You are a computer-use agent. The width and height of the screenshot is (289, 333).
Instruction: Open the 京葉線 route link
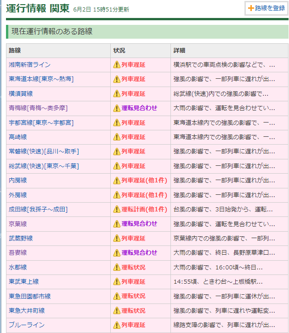[x=18, y=224]
